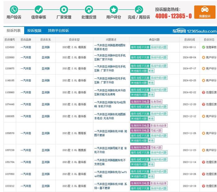The image size is (217, 192).
Task: Click the orange 我要投诉 car button
Action: click(x=205, y=12)
